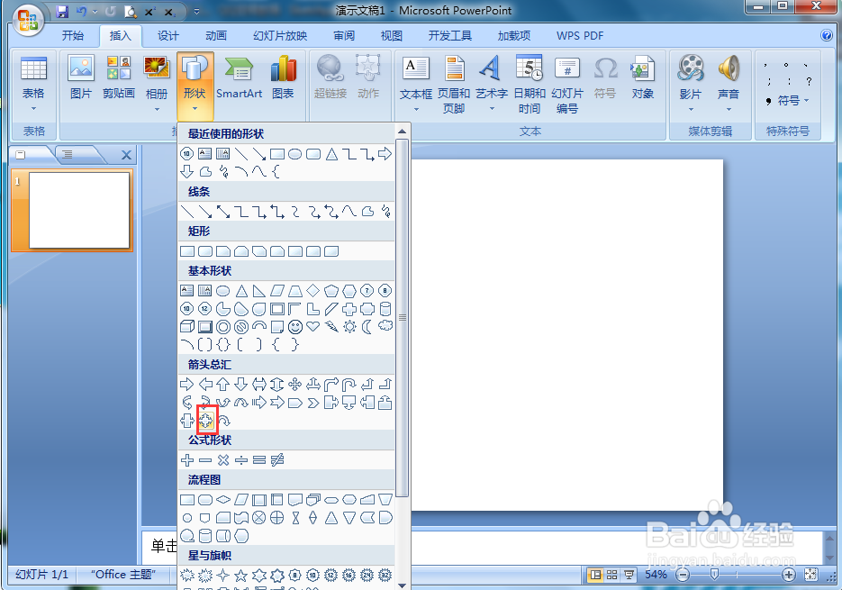Open the 审阅 review tab
The width and height of the screenshot is (842, 590).
(x=344, y=36)
